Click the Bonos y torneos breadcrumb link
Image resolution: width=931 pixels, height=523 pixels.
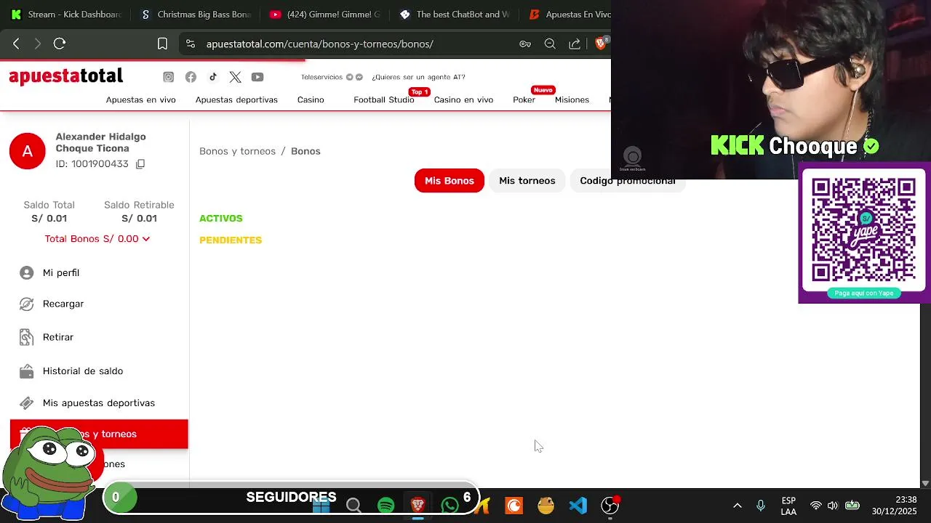pyautogui.click(x=237, y=151)
